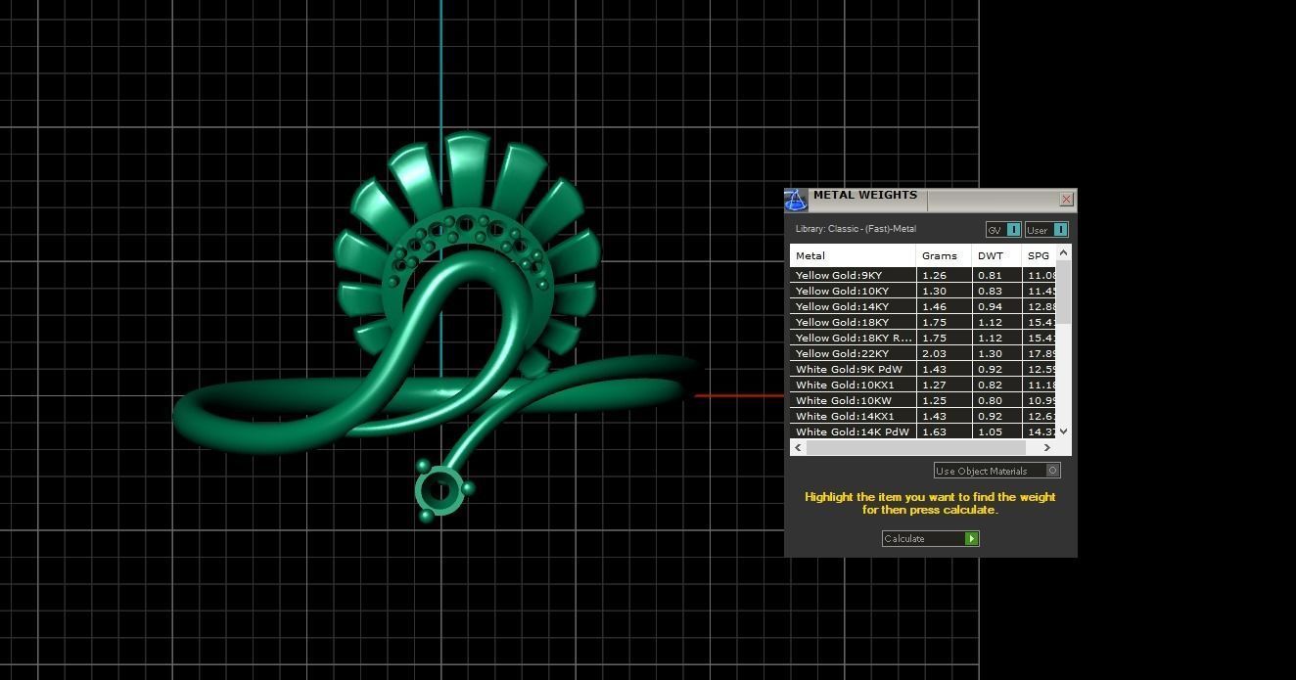Screen dimensions: 1296x680
Task: Toggle the User library switch
Action: [1046, 230]
